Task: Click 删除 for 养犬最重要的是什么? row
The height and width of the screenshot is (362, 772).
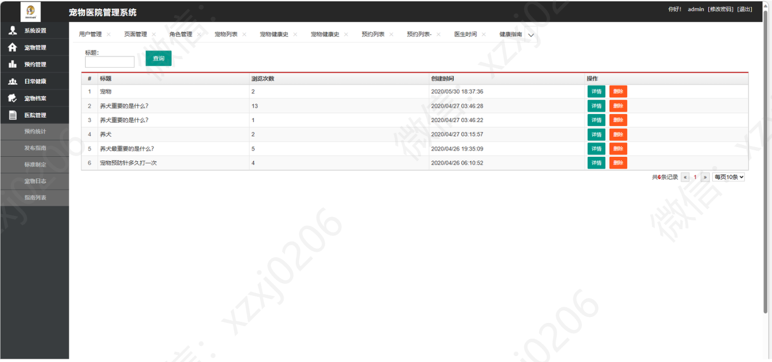Action: point(618,149)
